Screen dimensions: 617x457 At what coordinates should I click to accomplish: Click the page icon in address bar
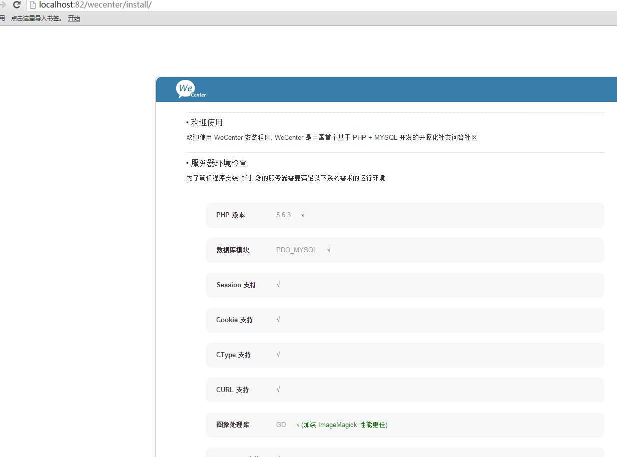tap(33, 5)
